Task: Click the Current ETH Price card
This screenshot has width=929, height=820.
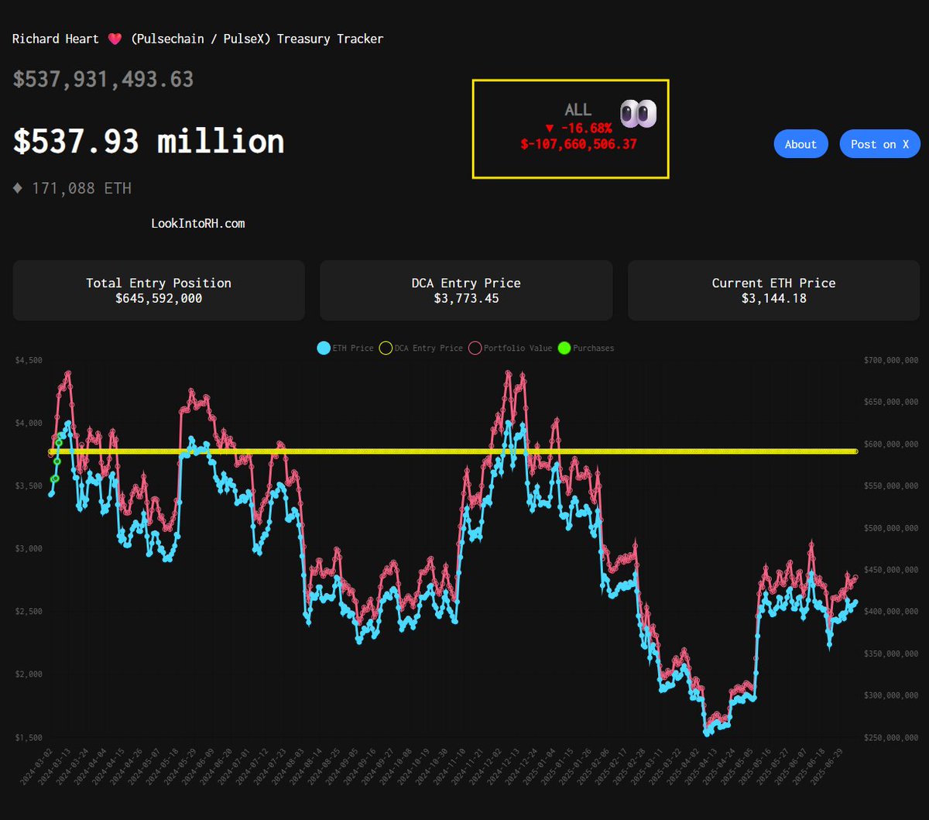Action: pyautogui.click(x=773, y=290)
